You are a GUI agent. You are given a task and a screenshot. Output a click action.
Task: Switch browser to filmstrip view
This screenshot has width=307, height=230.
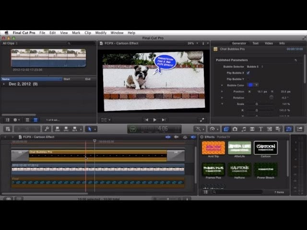27,120
